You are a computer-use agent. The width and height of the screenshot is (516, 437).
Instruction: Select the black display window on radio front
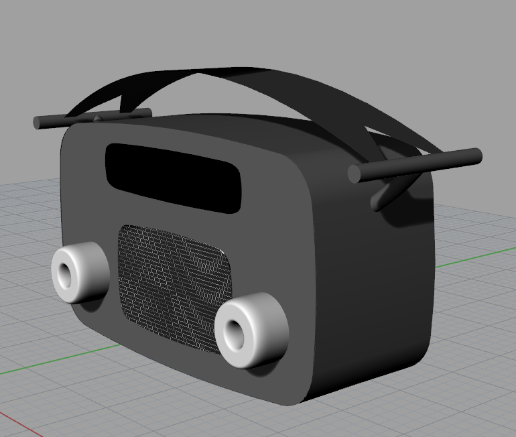pyautogui.click(x=174, y=178)
